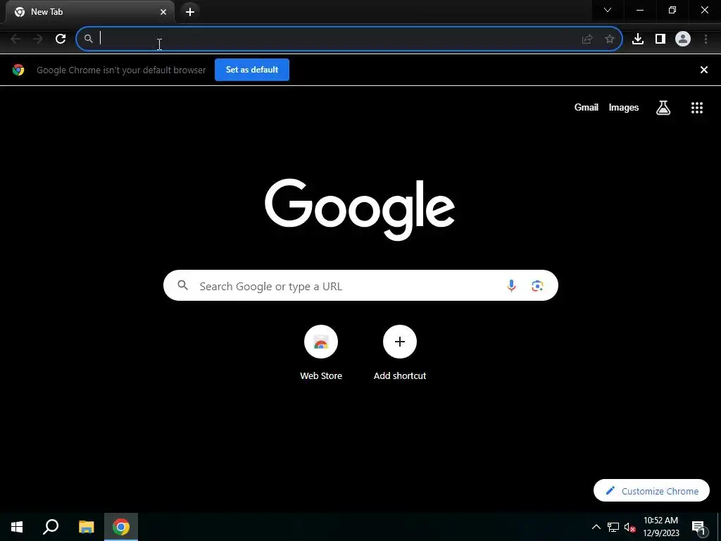Open the Images link
This screenshot has width=721, height=541.
[x=624, y=108]
